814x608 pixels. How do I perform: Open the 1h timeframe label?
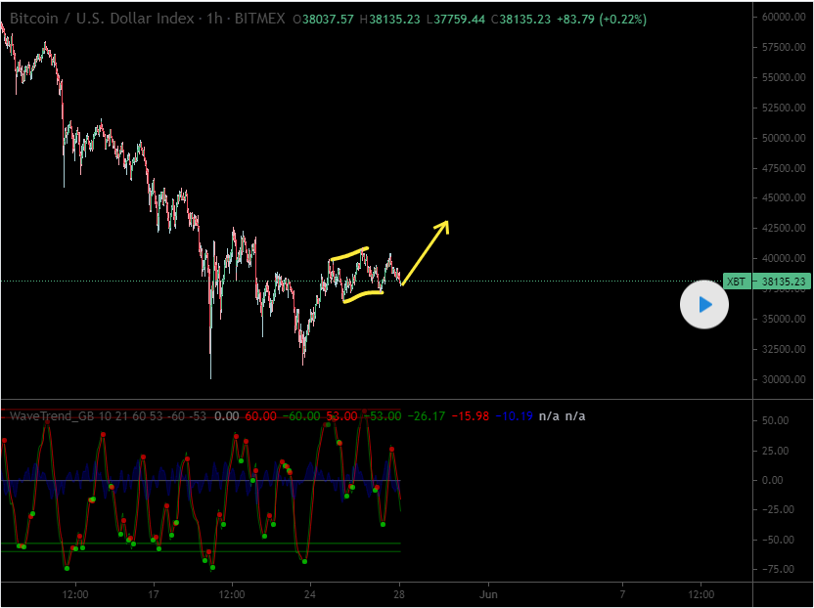pyautogui.click(x=205, y=19)
